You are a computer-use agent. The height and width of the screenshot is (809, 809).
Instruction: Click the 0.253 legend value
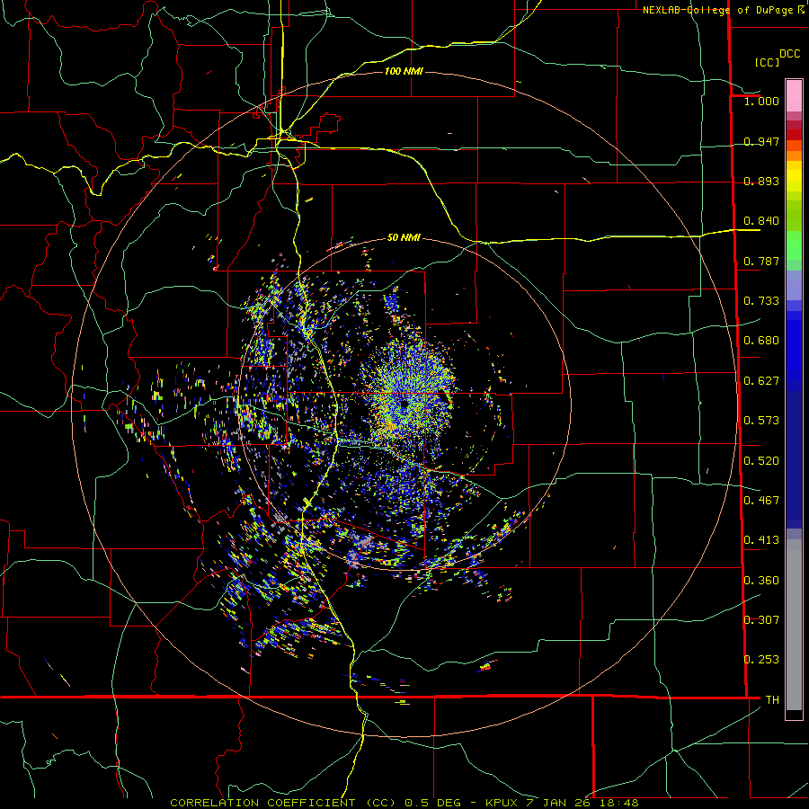(x=761, y=660)
